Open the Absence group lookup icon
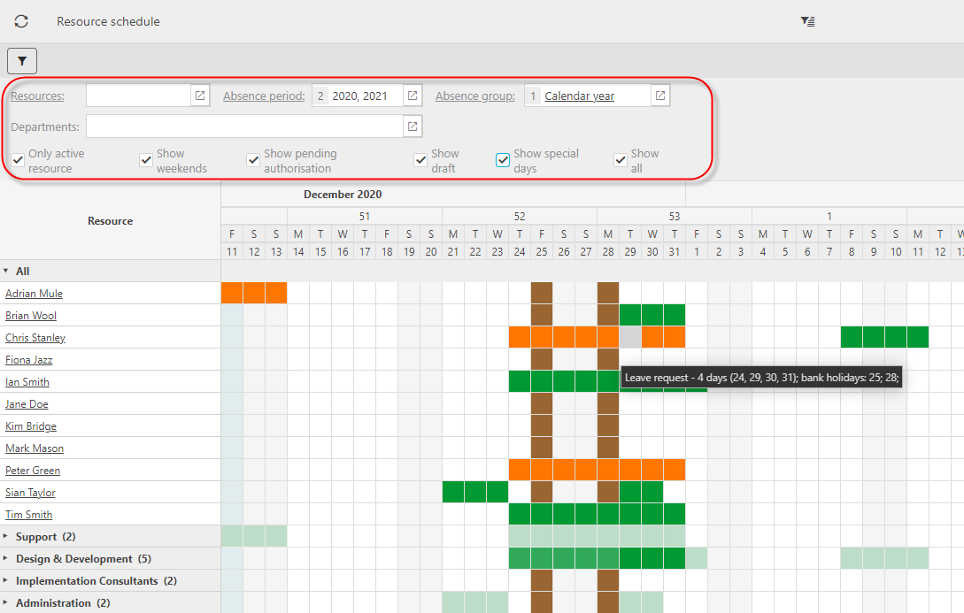Image resolution: width=964 pixels, height=613 pixels. point(659,96)
